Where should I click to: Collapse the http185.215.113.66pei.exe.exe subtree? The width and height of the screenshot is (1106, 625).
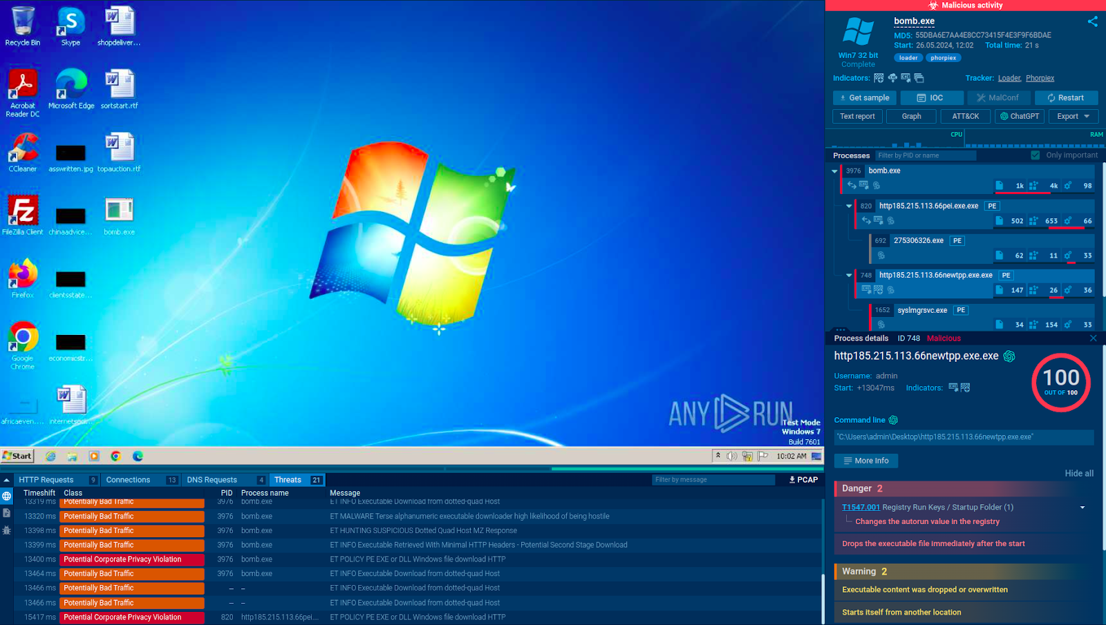849,206
